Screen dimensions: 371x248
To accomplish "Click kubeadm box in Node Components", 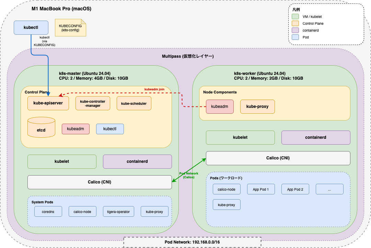I will pyautogui.click(x=220, y=106).
